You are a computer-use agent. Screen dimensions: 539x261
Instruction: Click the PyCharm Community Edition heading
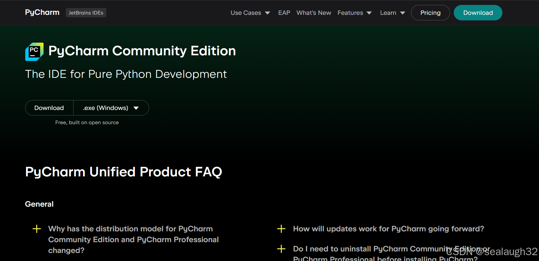click(x=142, y=51)
